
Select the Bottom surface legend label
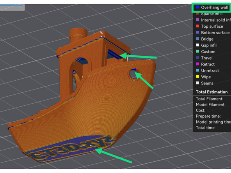(215, 33)
